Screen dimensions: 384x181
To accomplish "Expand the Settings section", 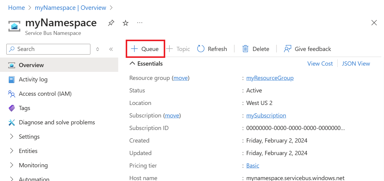I will tap(29, 137).
